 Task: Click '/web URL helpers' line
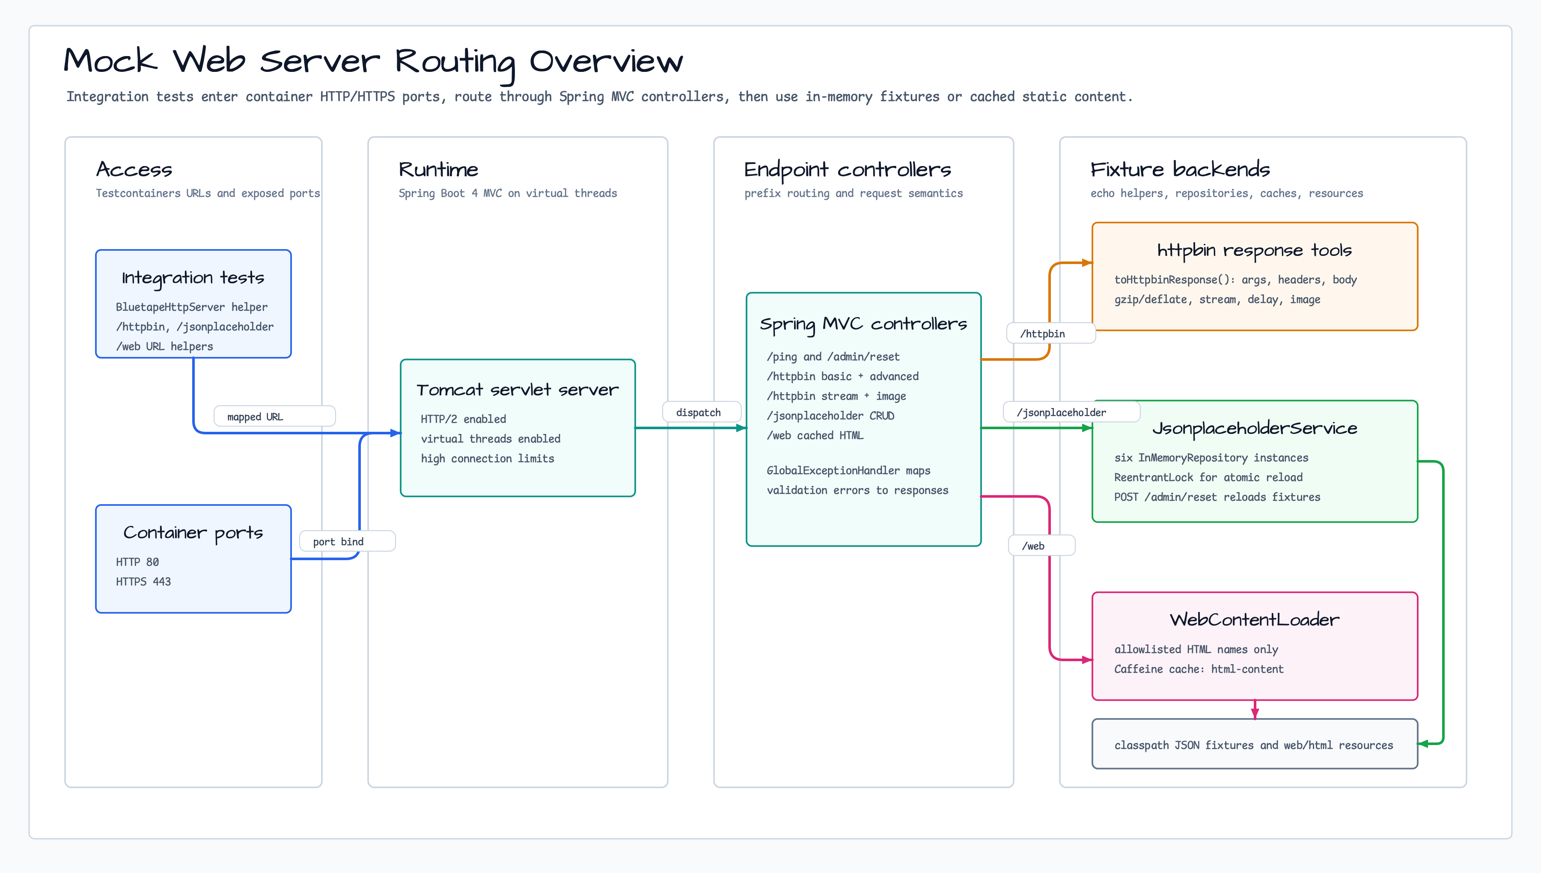(x=164, y=347)
